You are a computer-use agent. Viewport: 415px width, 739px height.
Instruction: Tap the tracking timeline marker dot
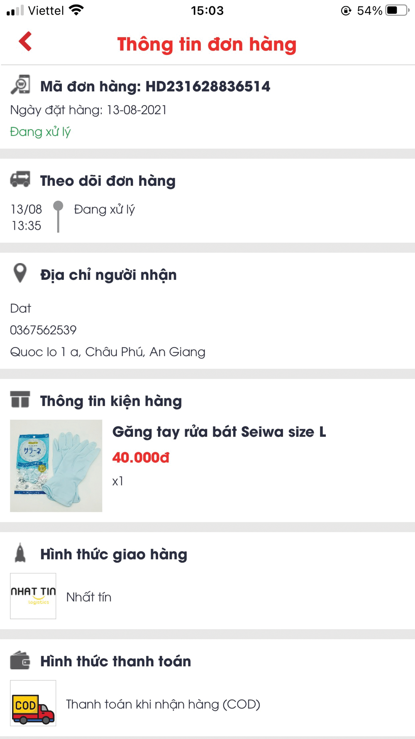pos(58,206)
